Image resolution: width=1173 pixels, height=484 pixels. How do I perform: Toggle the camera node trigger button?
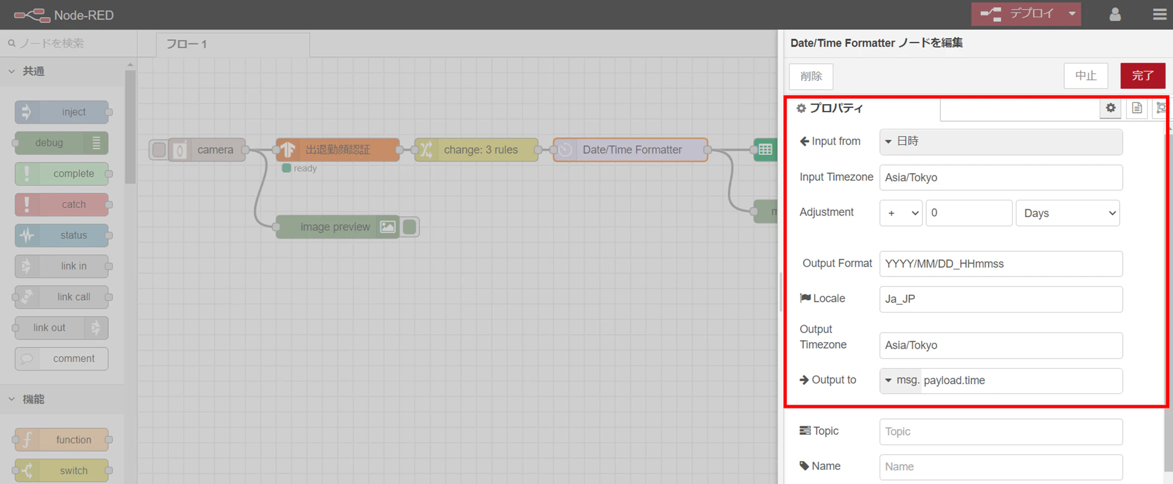[x=158, y=150]
